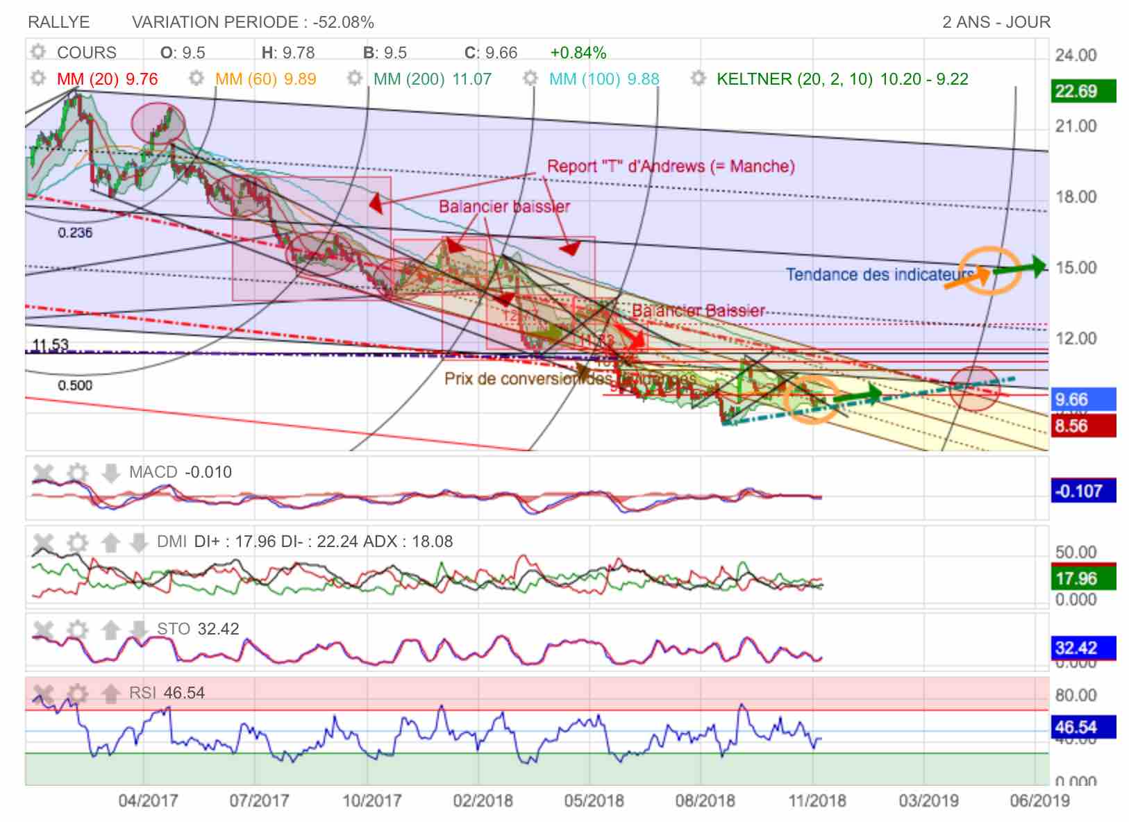Viewport: 1129px width, 822px height.
Task: Open settings gear beside COURS
Action: point(37,52)
